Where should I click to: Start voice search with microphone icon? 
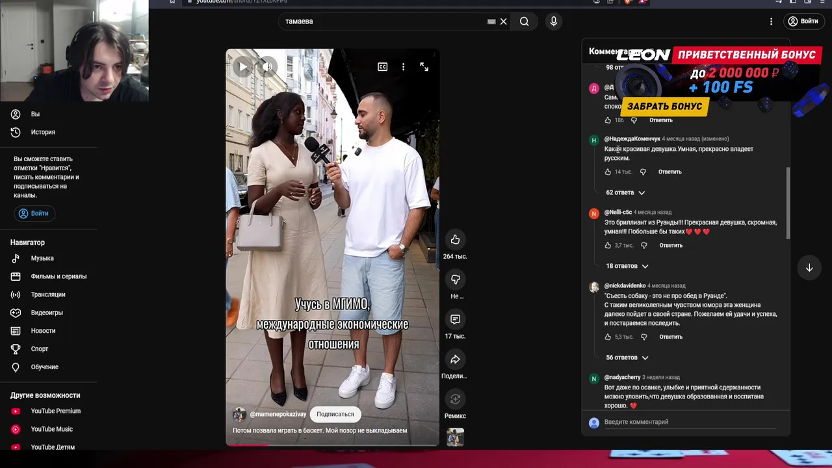coord(554,21)
